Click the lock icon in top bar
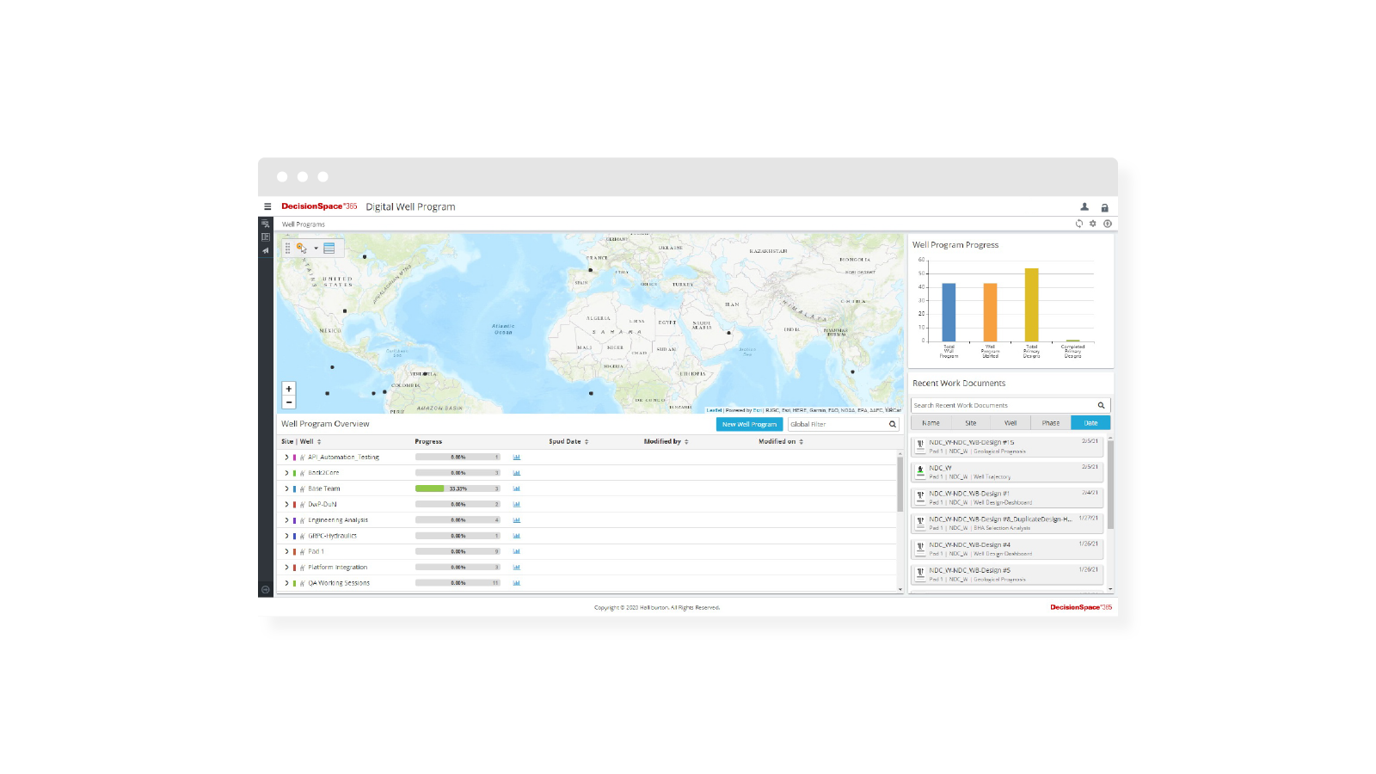 coord(1105,207)
